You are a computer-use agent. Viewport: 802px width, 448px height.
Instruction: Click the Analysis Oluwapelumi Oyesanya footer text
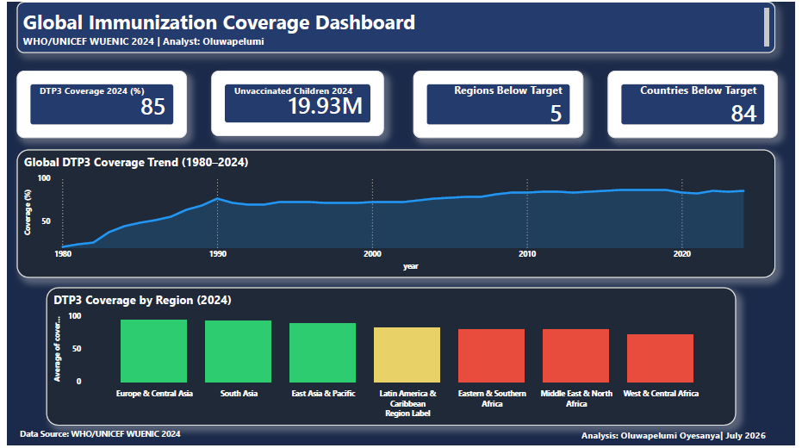tap(673, 436)
